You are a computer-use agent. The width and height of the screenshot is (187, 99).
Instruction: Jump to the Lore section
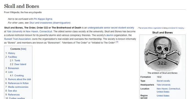click(10, 72)
